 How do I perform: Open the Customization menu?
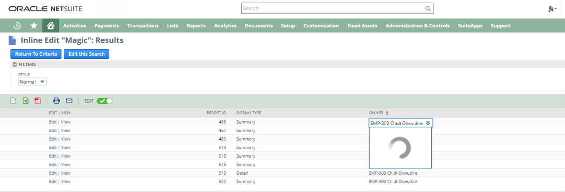pyautogui.click(x=321, y=26)
